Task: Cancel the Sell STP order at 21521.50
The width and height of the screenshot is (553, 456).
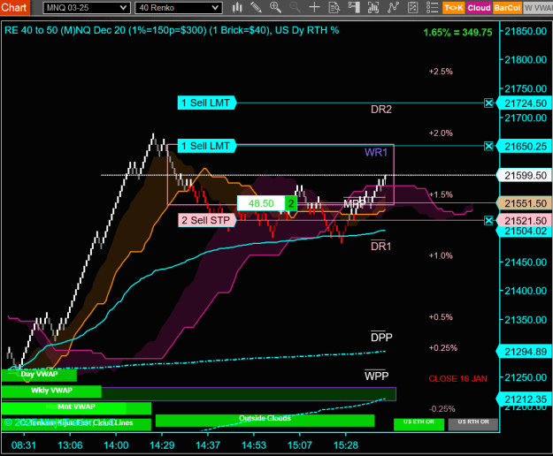Action: tap(488, 221)
